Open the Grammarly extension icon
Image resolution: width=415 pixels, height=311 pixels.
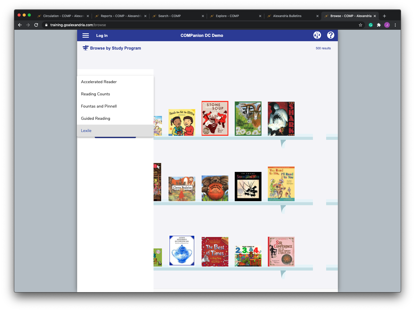tap(371, 25)
